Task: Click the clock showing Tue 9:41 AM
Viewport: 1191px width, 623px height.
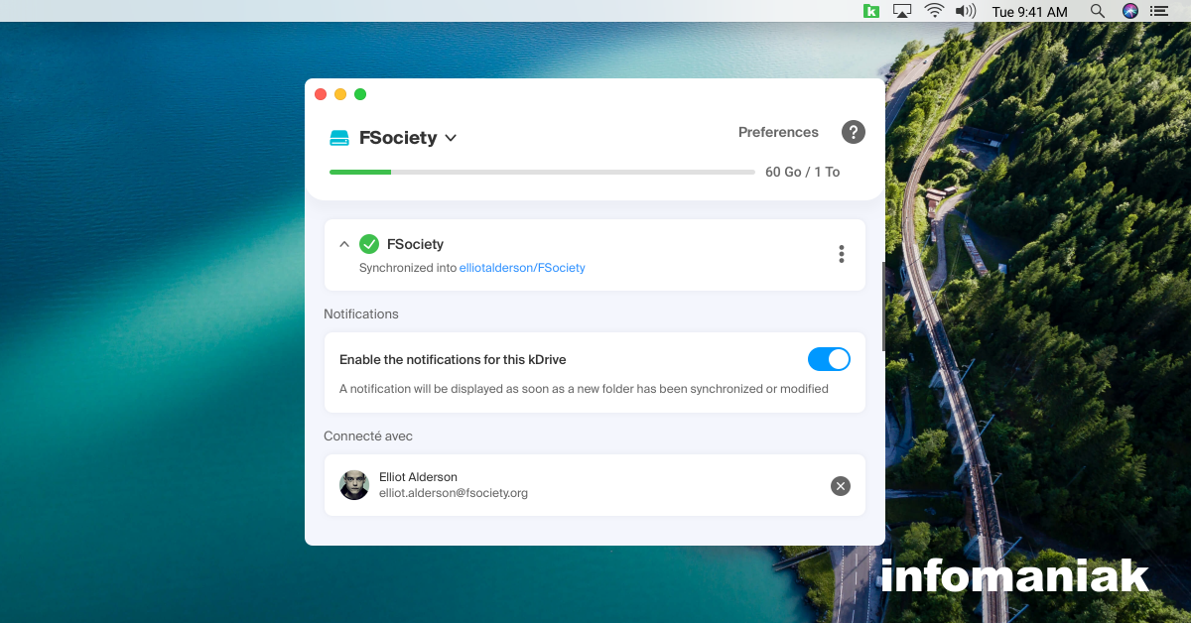Action: (1030, 12)
